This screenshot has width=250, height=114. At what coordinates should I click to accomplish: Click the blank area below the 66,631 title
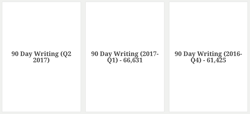pyautogui.click(x=125, y=88)
